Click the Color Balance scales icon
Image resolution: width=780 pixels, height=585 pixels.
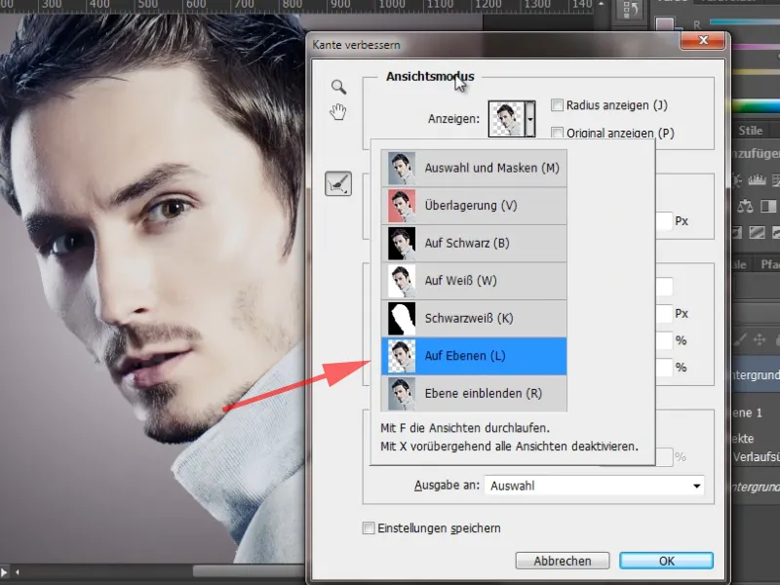pos(746,206)
